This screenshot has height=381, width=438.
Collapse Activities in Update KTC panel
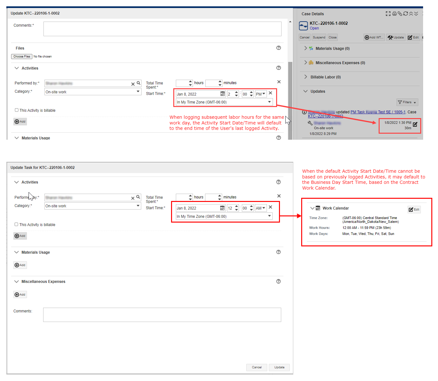pos(17,68)
